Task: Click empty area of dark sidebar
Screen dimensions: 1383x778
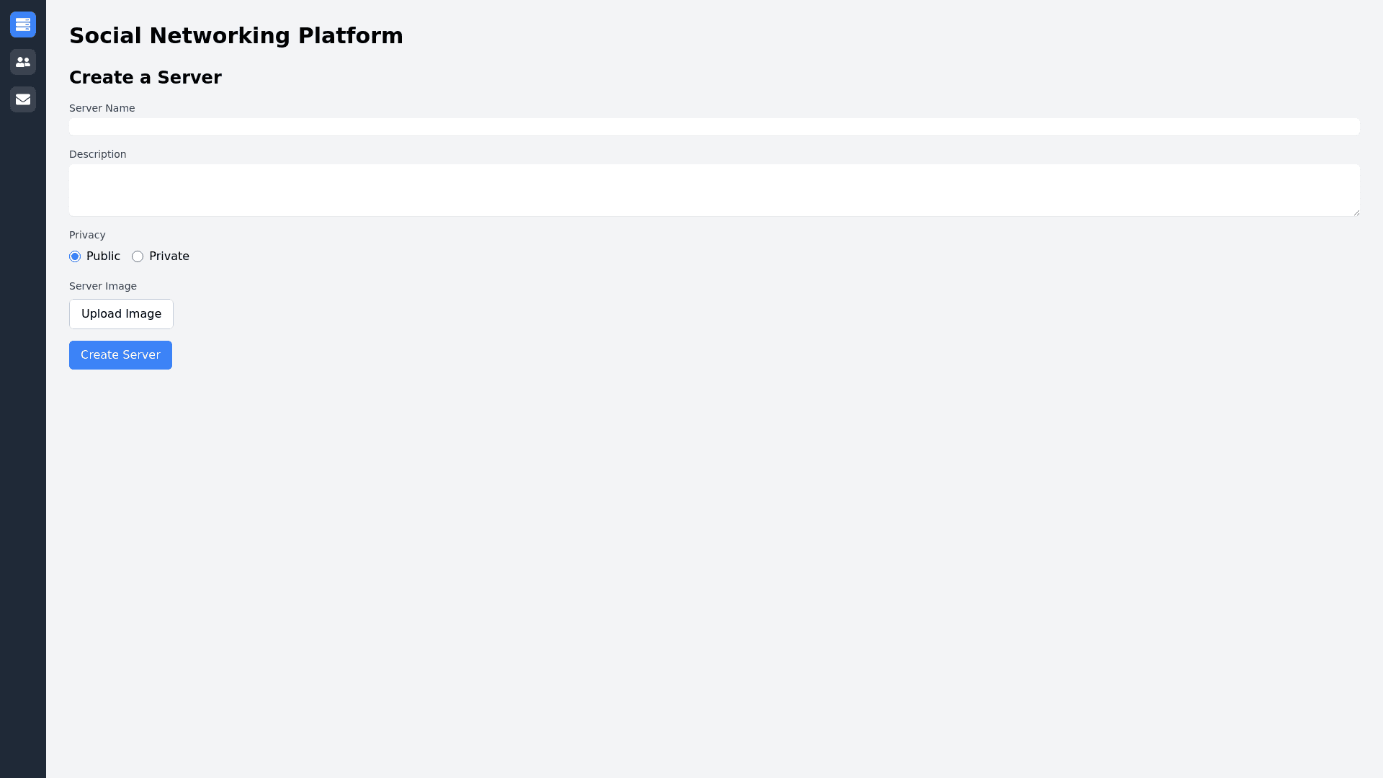Action: pyautogui.click(x=23, y=432)
